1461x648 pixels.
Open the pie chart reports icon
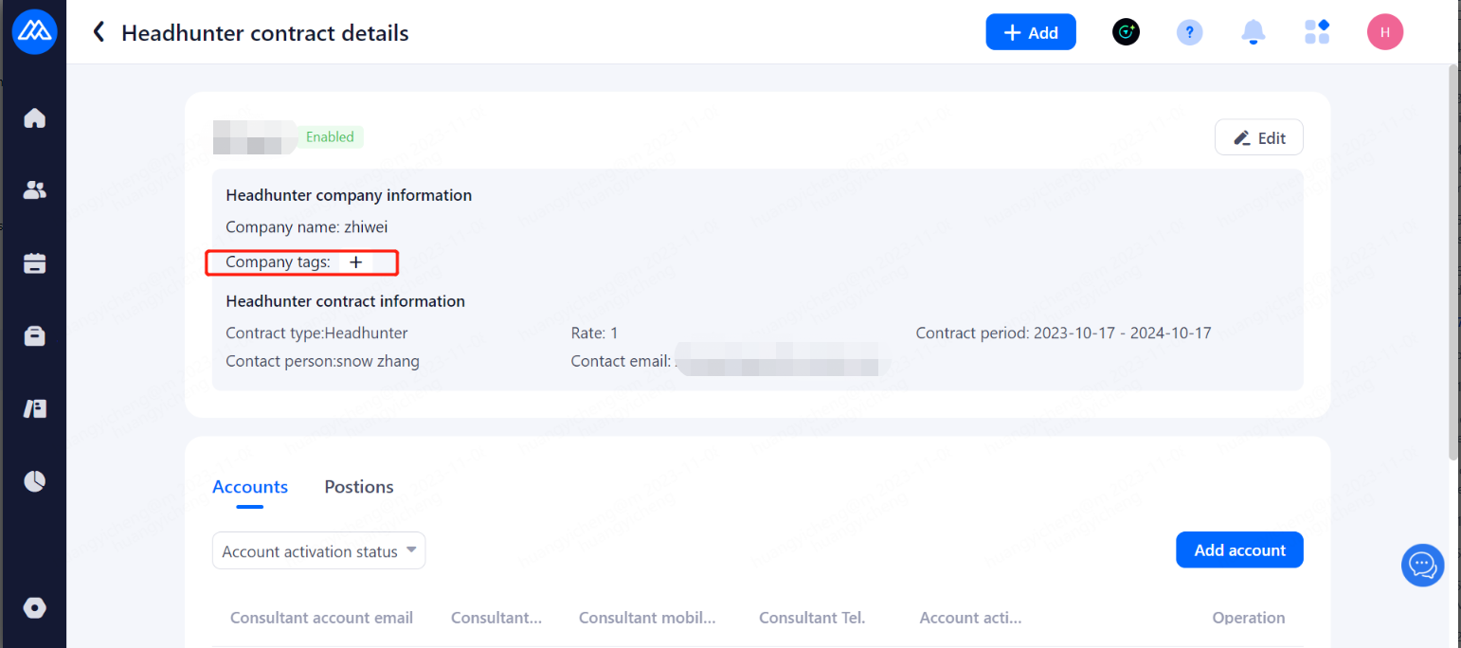pyautogui.click(x=35, y=481)
